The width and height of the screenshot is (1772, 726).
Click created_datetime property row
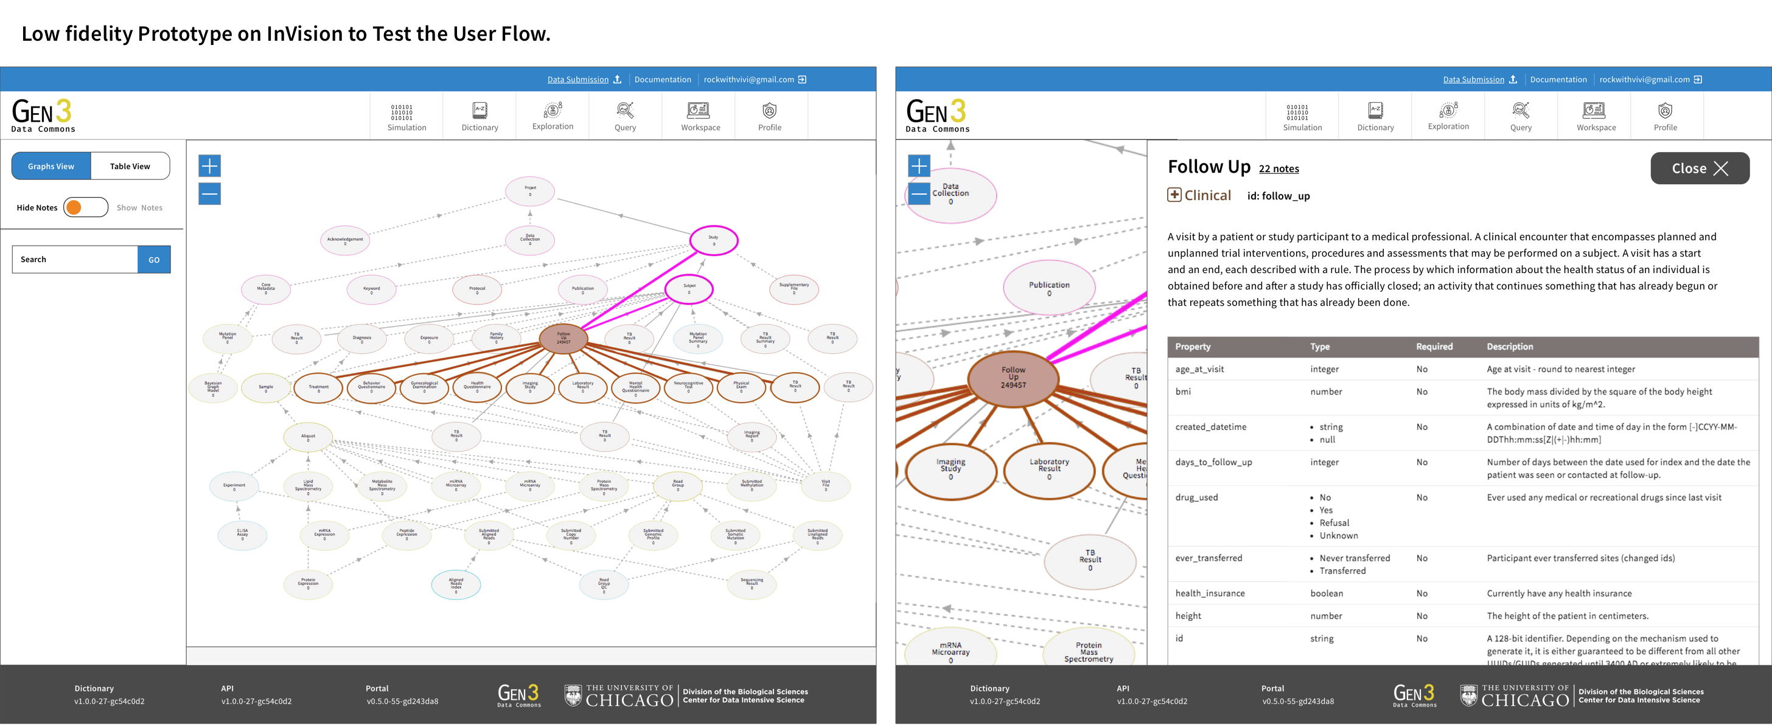point(1463,433)
